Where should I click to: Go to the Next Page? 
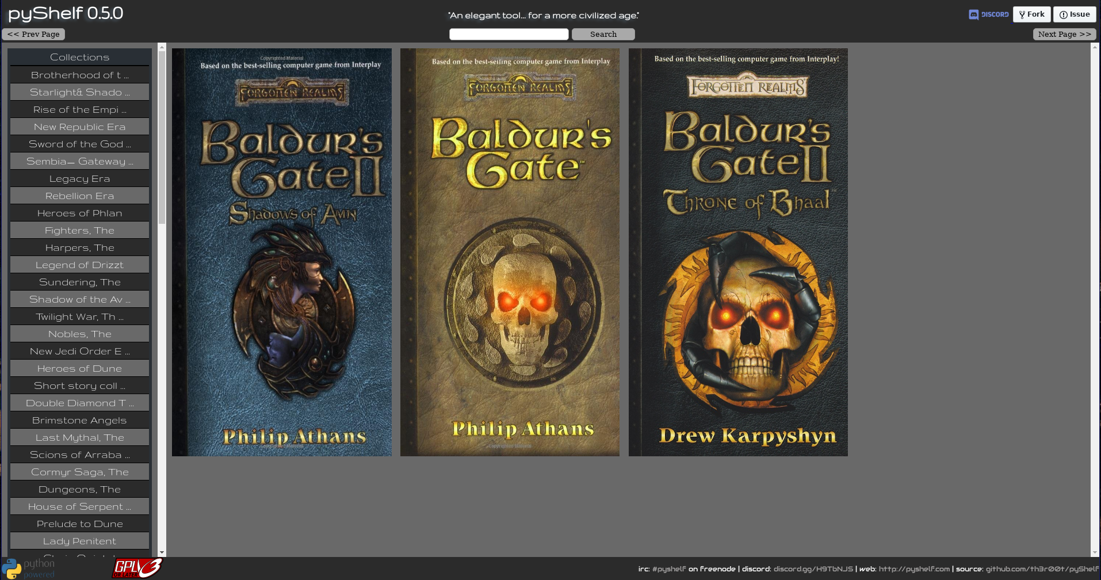click(1064, 35)
